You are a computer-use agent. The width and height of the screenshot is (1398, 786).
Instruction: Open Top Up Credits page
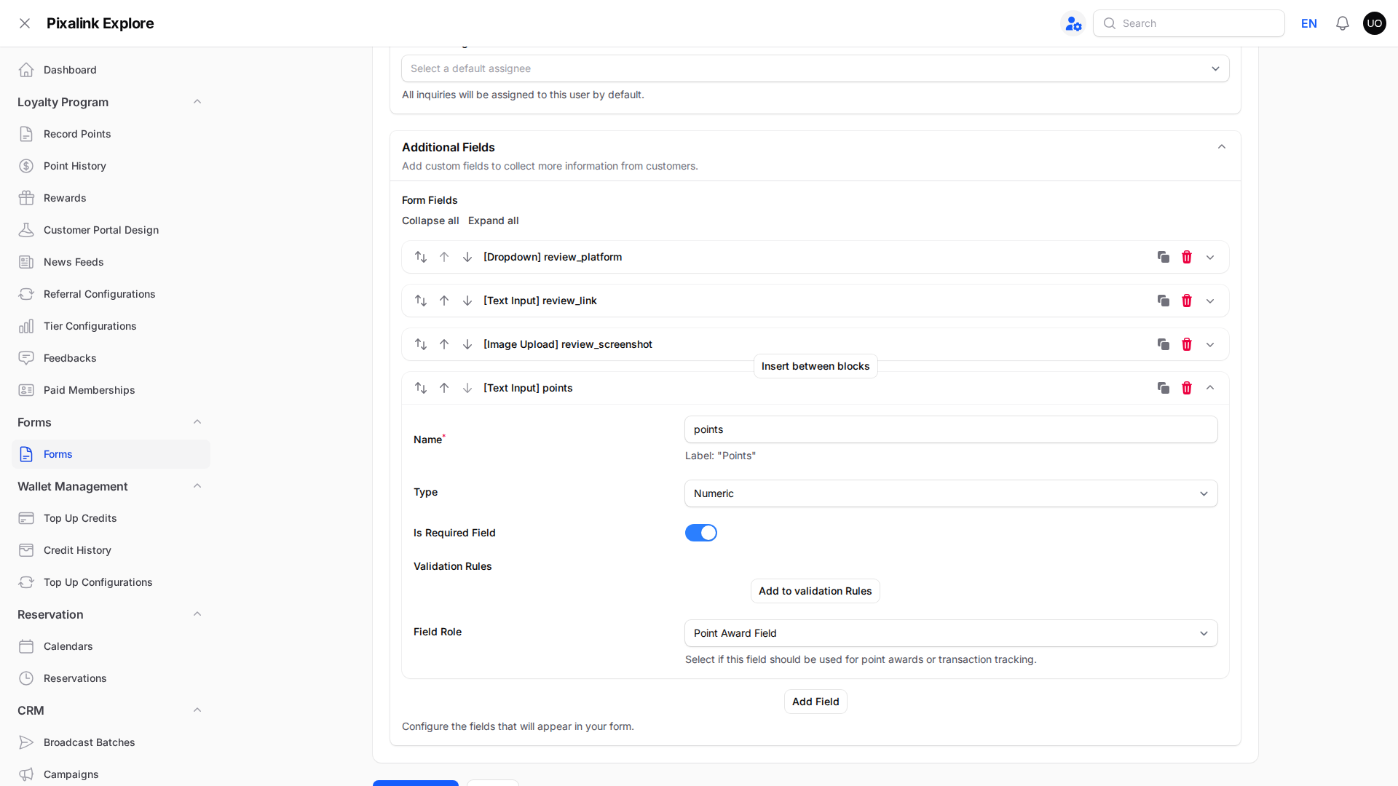[x=111, y=518]
